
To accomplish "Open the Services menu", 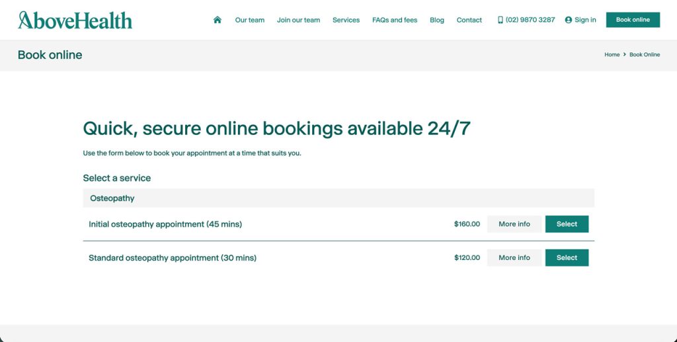I will click(x=346, y=20).
